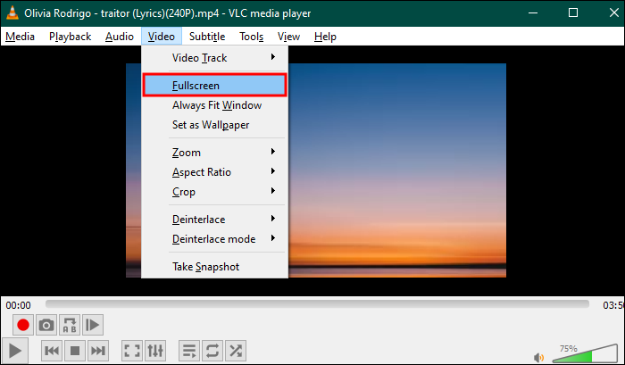Play the video
The width and height of the screenshot is (625, 365).
point(15,351)
